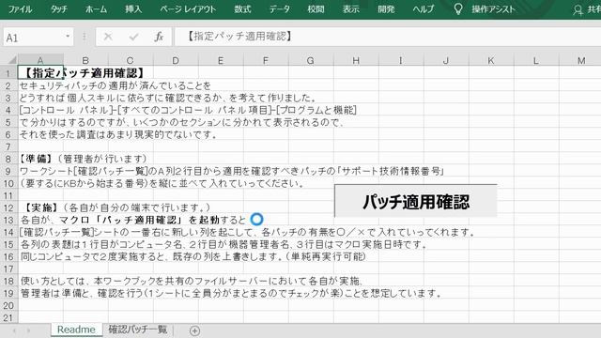Click row 18 text 使い方としては

(54, 282)
